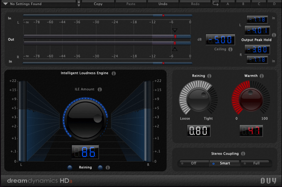Click the lower ceiling triangle marker
The image size is (282, 187).
(x=175, y=49)
